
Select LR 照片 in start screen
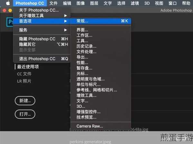tap(24, 81)
